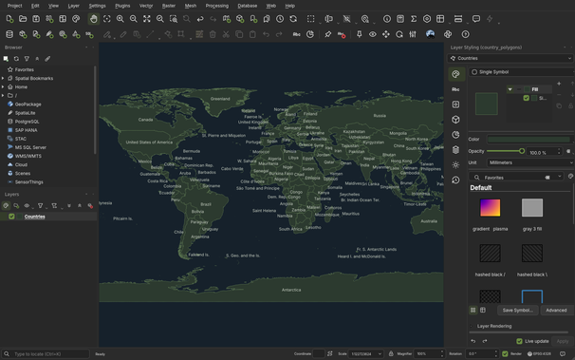This screenshot has height=360, width=575.
Task: Select the Zoom Out magnifier tool
Action: (134, 19)
